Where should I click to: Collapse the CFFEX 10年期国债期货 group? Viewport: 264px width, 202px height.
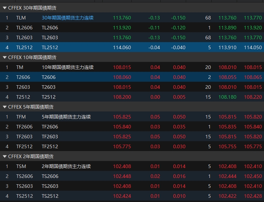coord(5,57)
